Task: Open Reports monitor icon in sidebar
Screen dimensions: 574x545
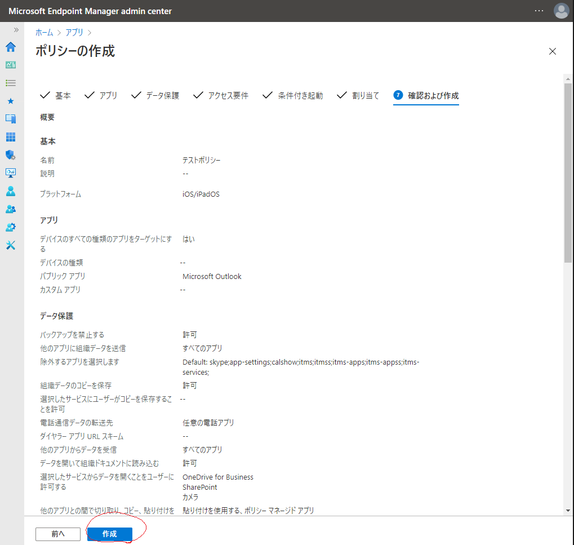Action: point(11,173)
